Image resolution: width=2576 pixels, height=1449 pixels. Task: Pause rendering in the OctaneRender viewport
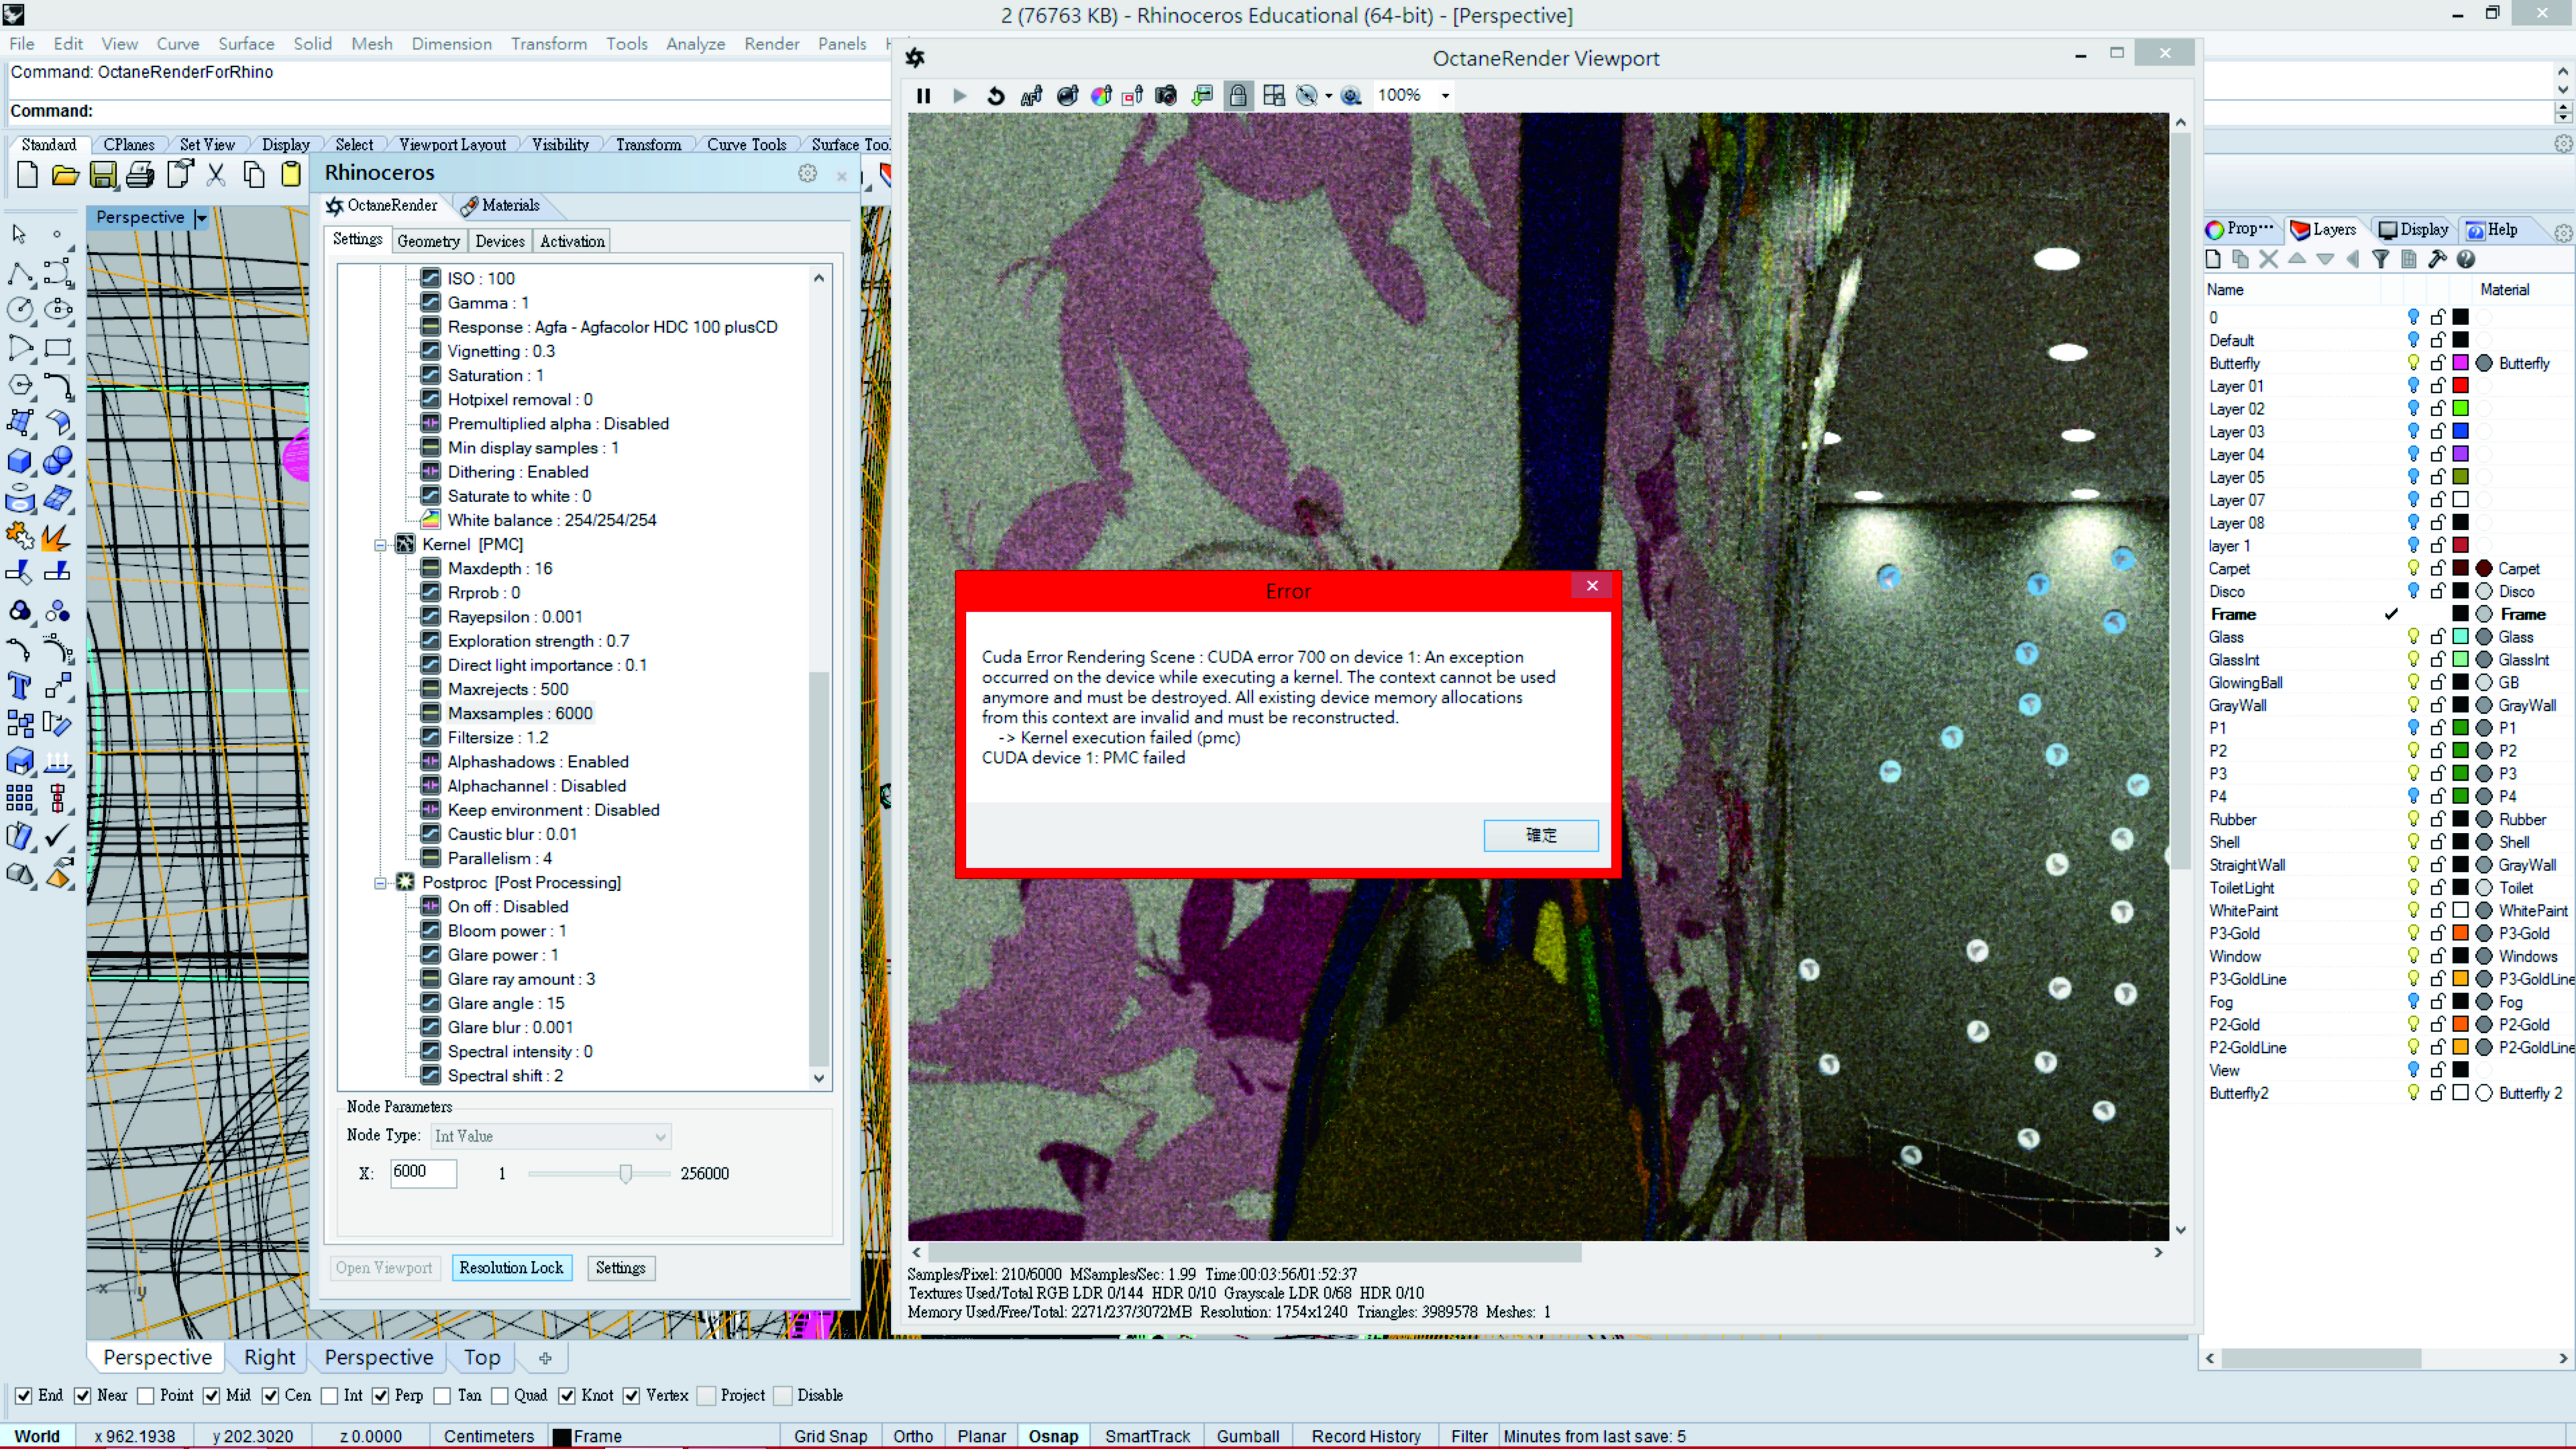(923, 96)
